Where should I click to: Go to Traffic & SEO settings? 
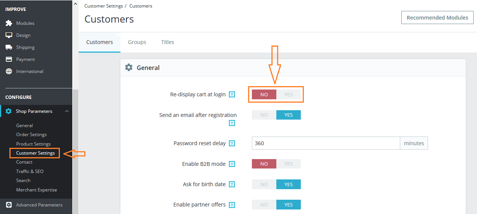[30, 171]
